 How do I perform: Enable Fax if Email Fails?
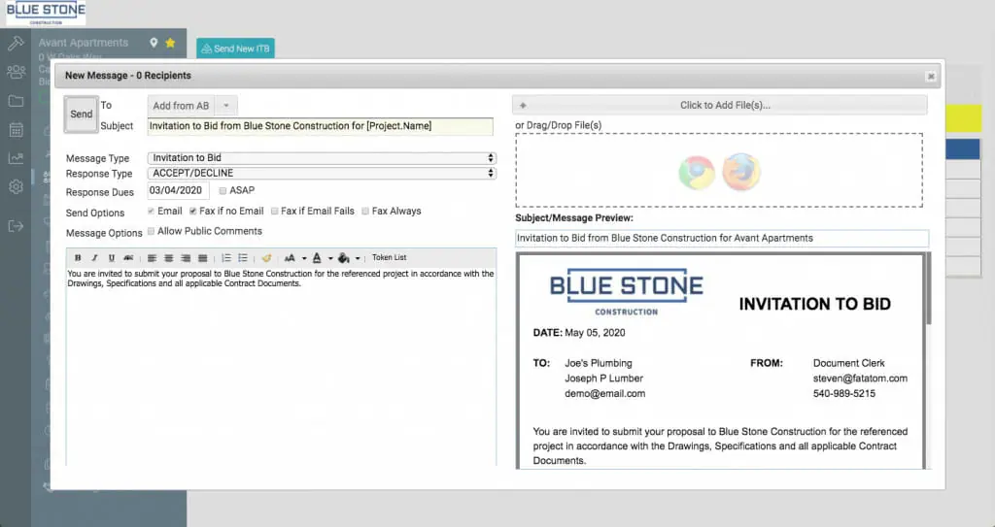[x=275, y=212]
